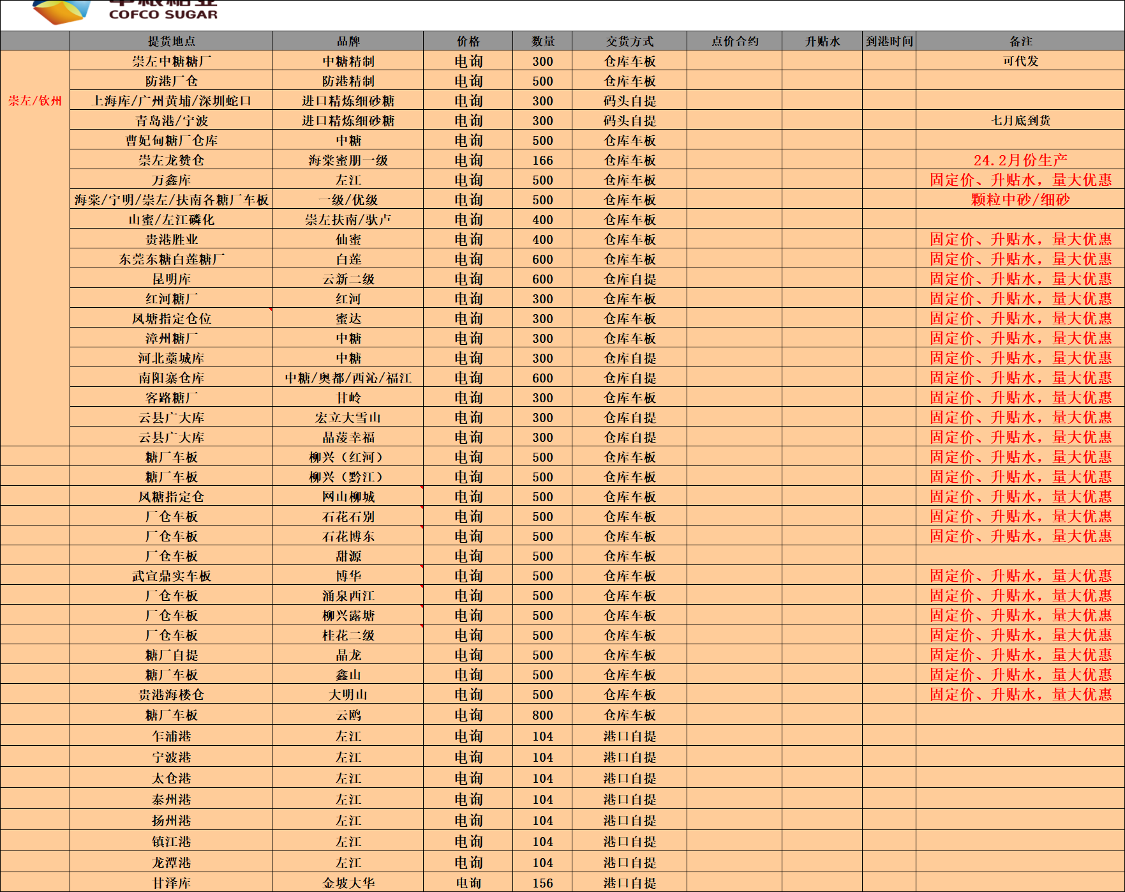The height and width of the screenshot is (892, 1125).
Task: Select the quantity cell showing 166
Action: pos(542,160)
